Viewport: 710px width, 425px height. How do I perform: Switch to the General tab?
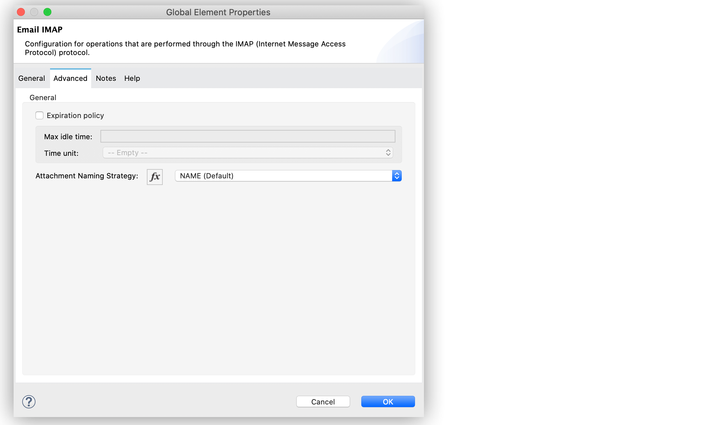(x=31, y=78)
